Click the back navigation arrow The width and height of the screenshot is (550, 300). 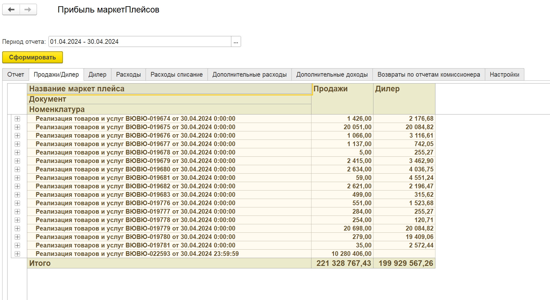pos(11,10)
